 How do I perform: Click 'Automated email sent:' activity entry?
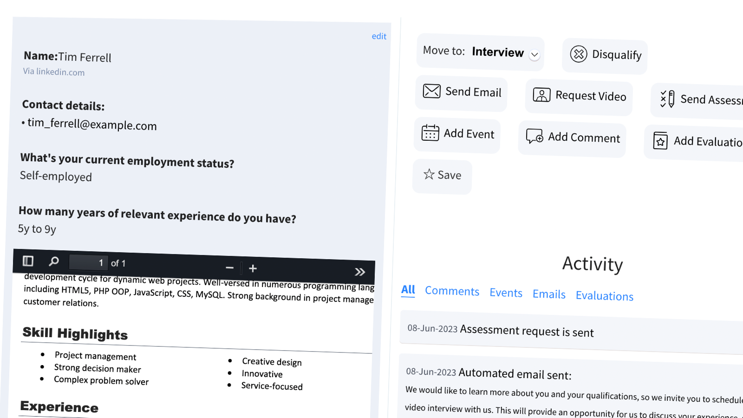pos(515,373)
